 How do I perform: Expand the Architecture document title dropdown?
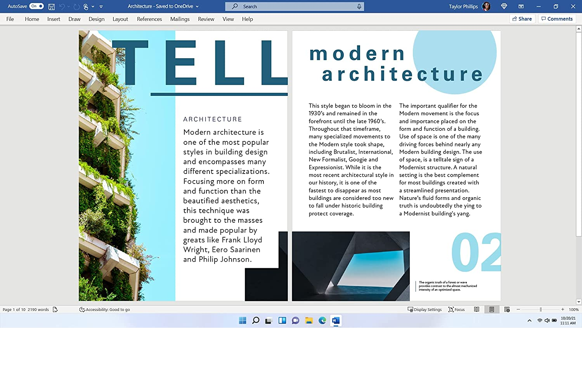[x=197, y=7]
